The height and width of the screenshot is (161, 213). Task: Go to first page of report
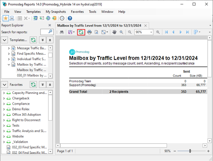166,32
